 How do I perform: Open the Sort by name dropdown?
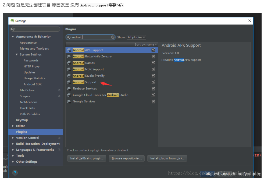(146, 44)
